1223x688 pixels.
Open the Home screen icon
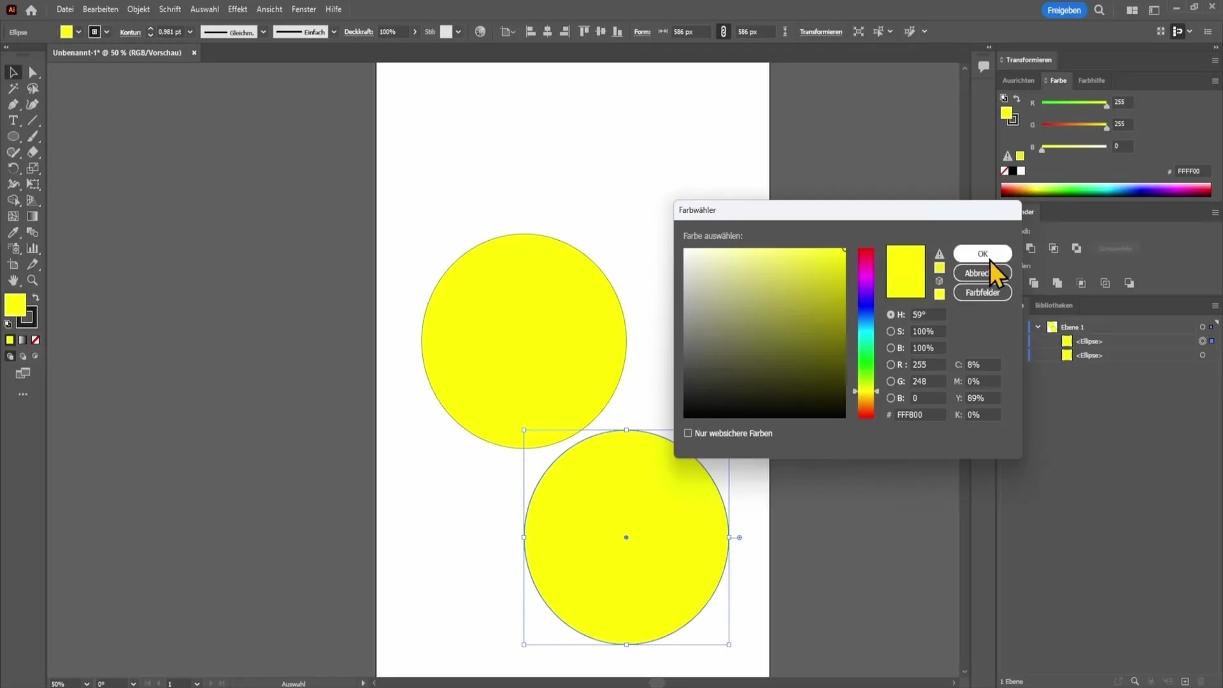pyautogui.click(x=31, y=10)
